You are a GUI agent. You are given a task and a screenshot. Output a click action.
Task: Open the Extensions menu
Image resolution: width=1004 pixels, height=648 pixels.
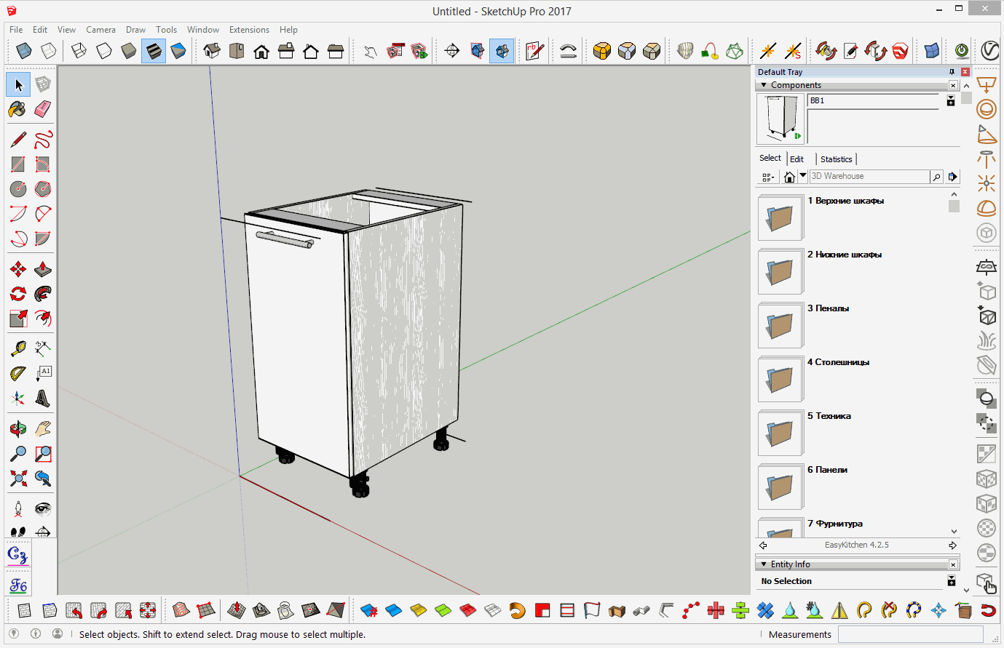pos(249,30)
